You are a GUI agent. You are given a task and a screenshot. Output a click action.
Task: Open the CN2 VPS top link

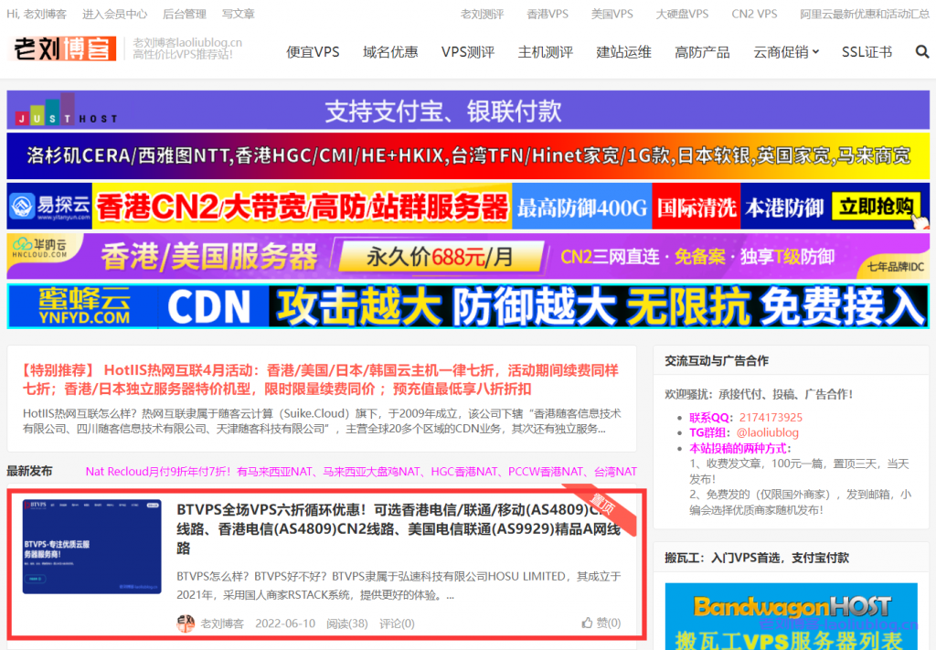(754, 14)
